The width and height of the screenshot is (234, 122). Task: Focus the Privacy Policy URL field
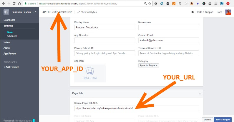click(104, 53)
